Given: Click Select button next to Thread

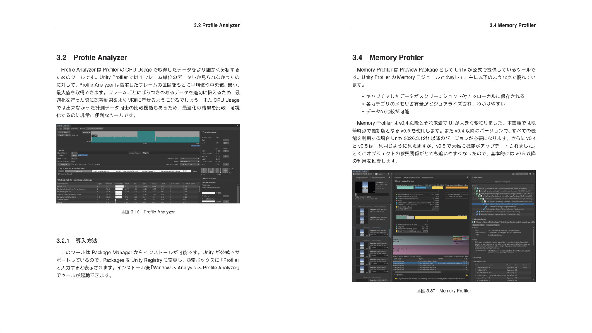Looking at the screenshot, I should click(x=74, y=155).
